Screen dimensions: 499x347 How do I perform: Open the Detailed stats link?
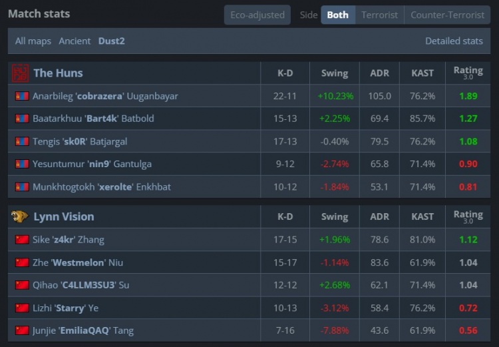click(454, 41)
